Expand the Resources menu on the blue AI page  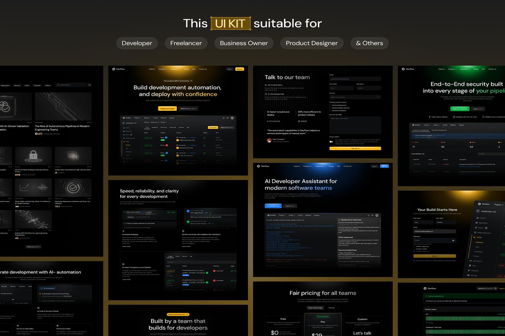coord(319,166)
